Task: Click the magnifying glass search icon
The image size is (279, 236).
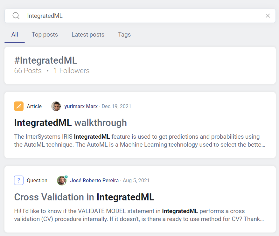Action: [x=16, y=16]
